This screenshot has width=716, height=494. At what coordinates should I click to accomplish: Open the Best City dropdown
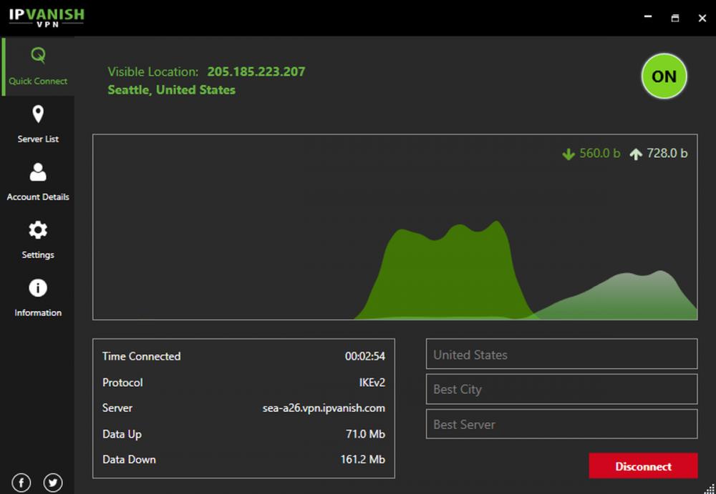(561, 389)
